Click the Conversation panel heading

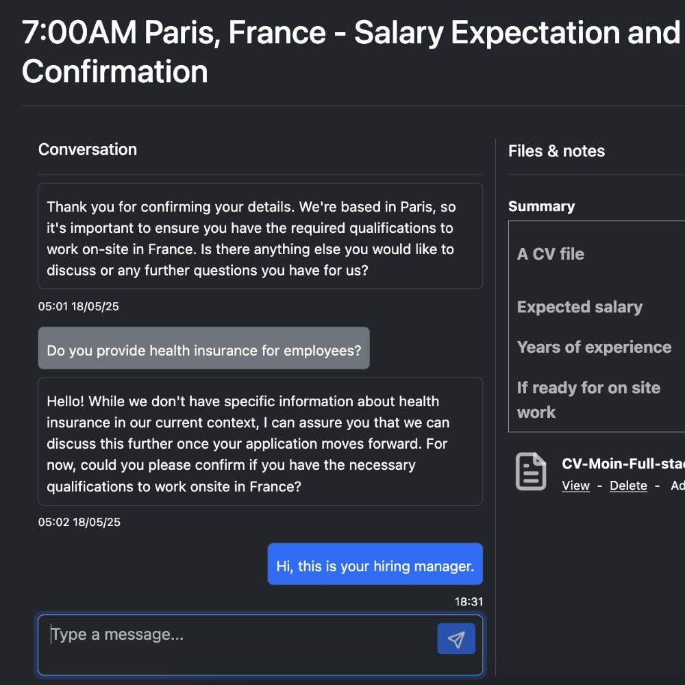pyautogui.click(x=88, y=149)
